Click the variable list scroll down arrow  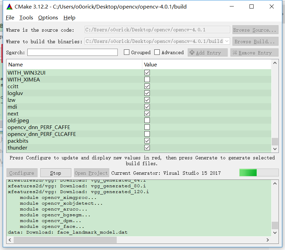click(275, 149)
